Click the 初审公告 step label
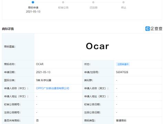This screenshot has height=124, width=165. pos(63,8)
